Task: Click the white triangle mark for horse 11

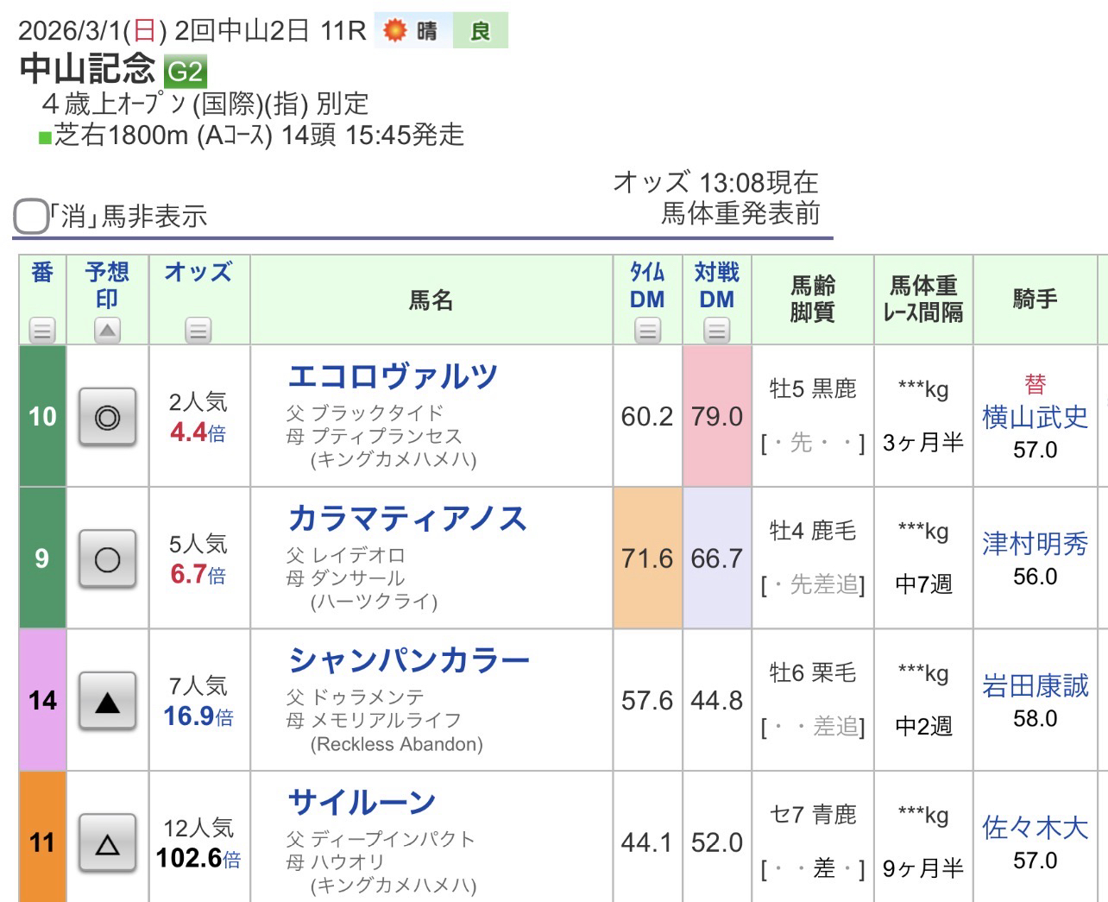Action: click(107, 843)
